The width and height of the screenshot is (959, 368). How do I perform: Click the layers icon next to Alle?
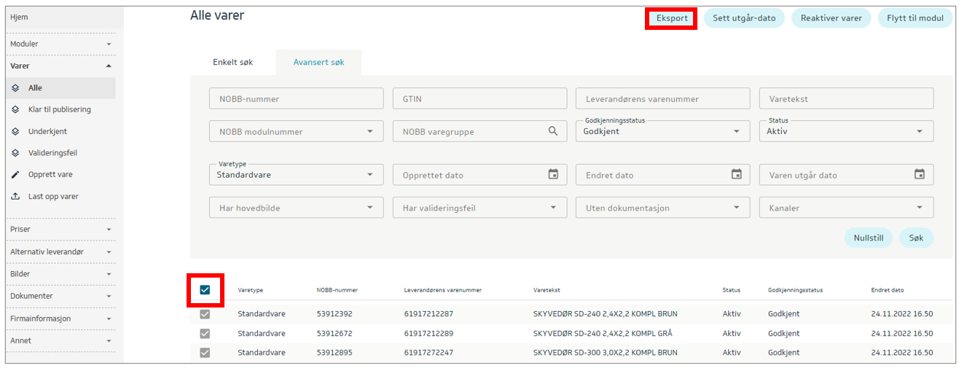click(x=15, y=88)
